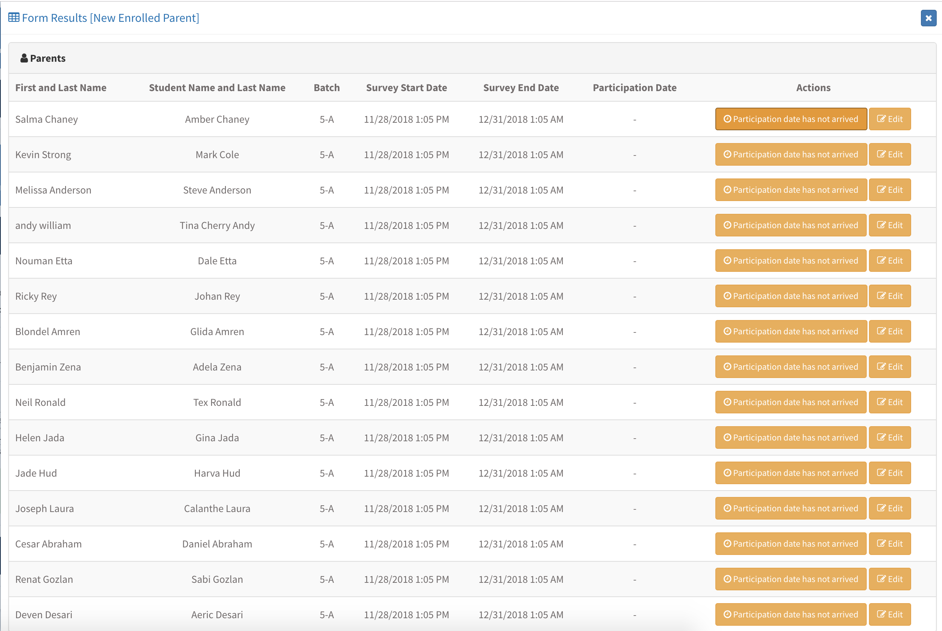The image size is (942, 631).
Task: Open Edit for Jade Hud
Action: point(890,473)
